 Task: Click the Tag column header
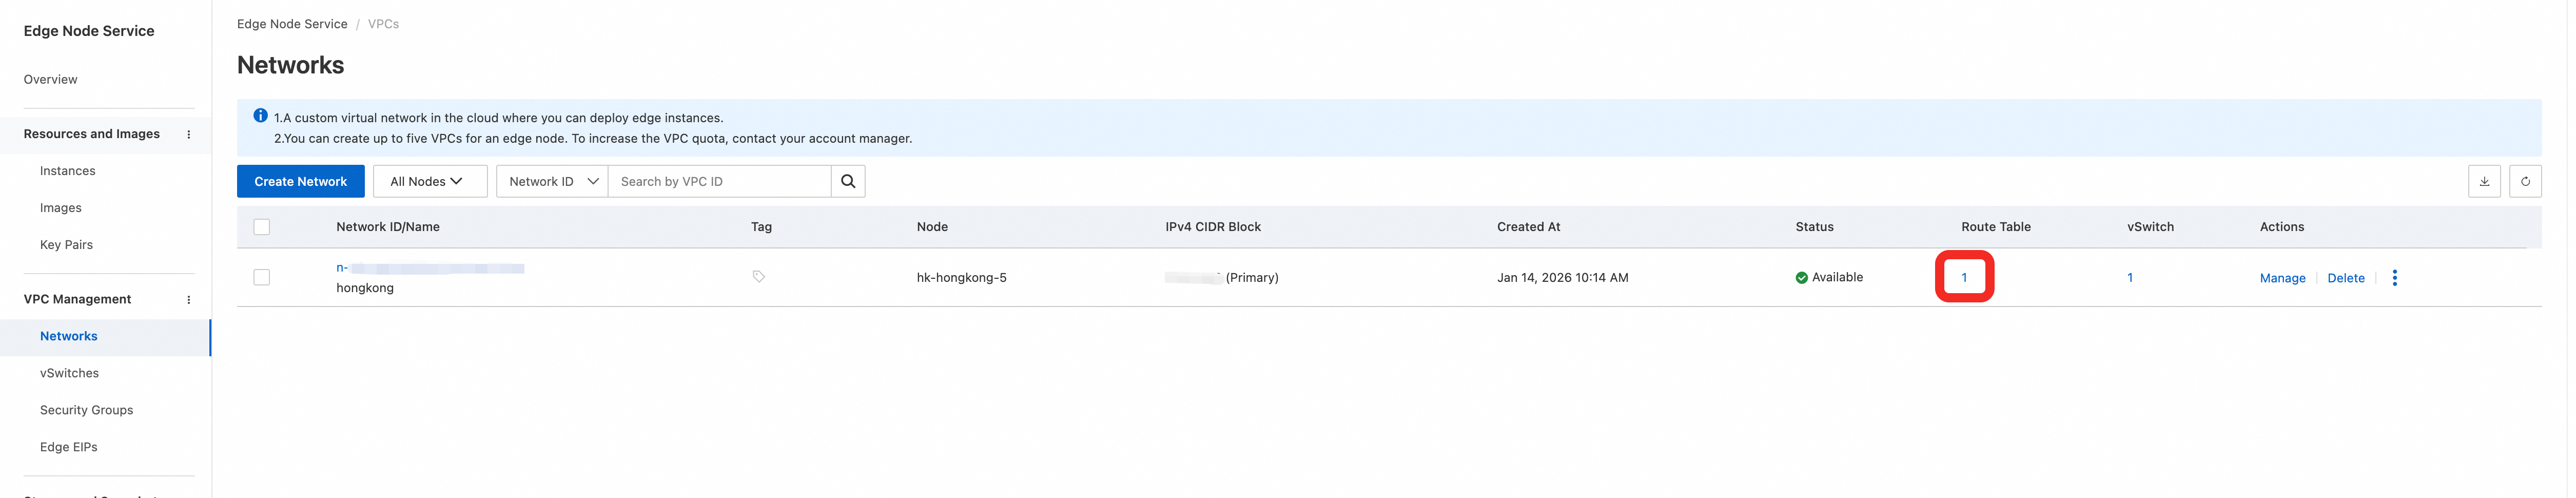(x=761, y=227)
